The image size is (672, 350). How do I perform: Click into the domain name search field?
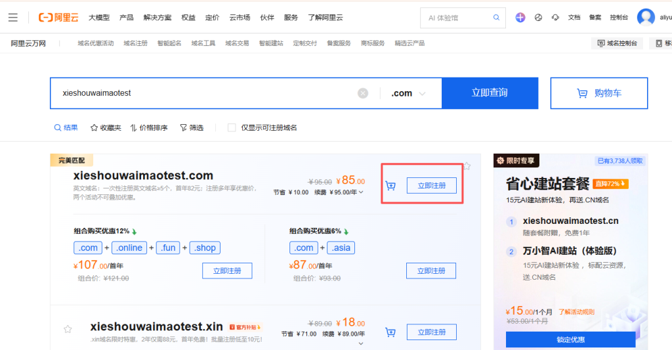tap(203, 93)
